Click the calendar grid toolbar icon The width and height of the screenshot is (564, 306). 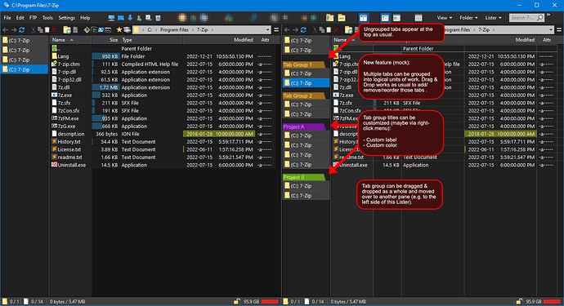[418, 18]
